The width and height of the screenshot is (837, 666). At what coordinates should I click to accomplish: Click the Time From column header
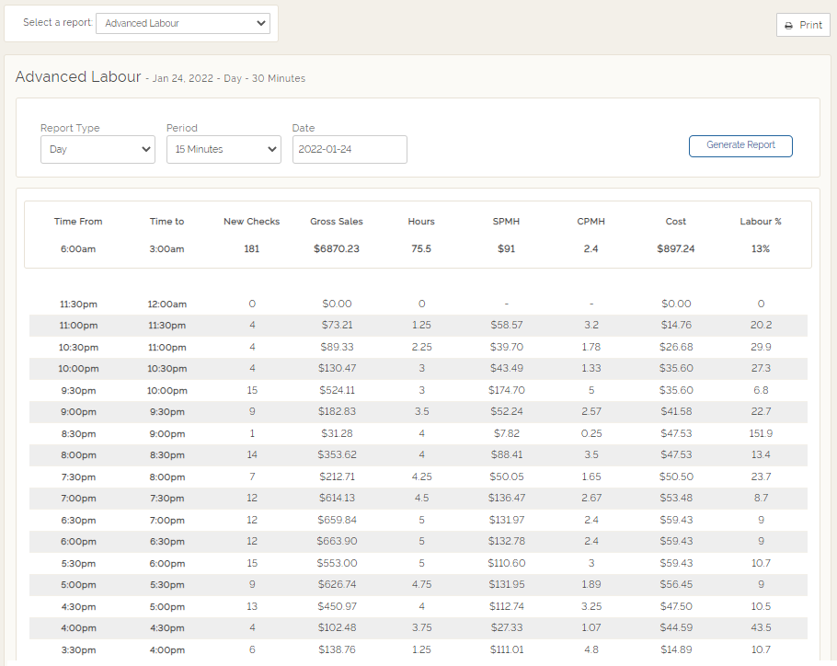tap(78, 222)
